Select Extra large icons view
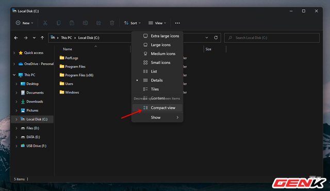The width and height of the screenshot is (330, 191). pyautogui.click(x=157, y=36)
